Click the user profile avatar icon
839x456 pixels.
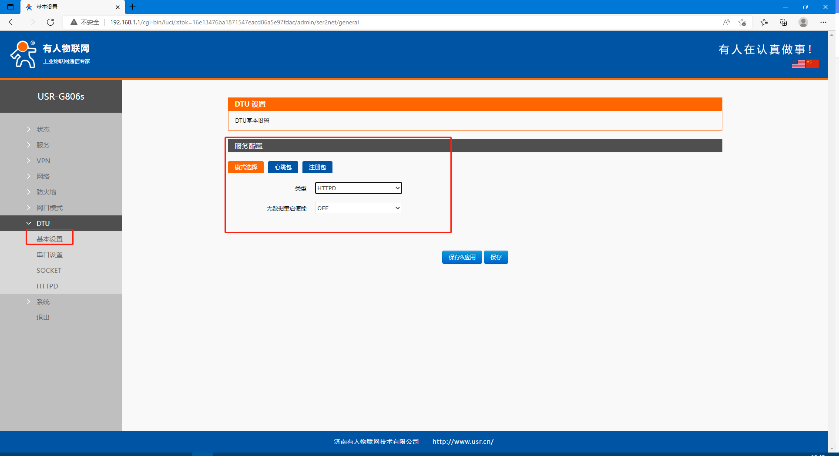click(803, 22)
